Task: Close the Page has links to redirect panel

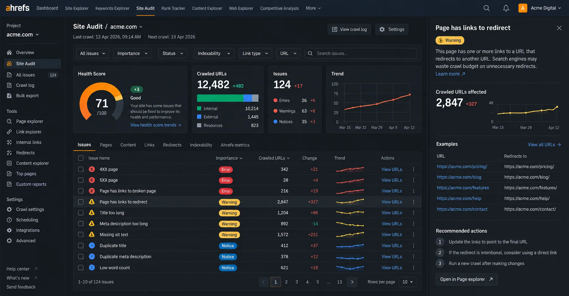Action: pos(559,28)
